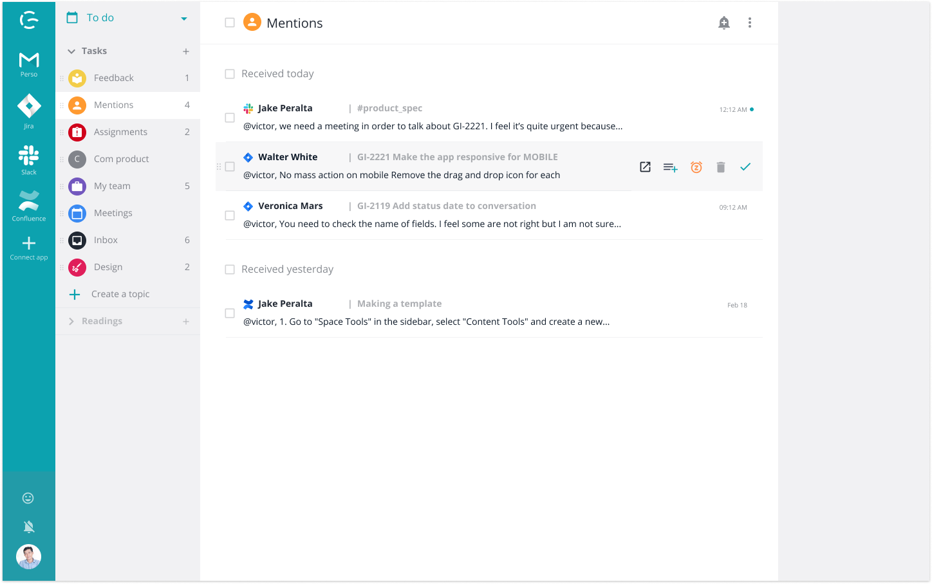Open Walter White mention in external link
This screenshot has height=584, width=932.
click(x=645, y=167)
